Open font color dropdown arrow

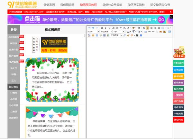click(131, 28)
